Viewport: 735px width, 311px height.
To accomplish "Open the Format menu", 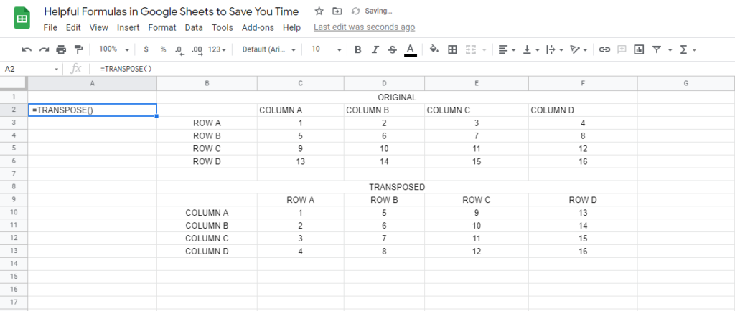I will tap(162, 28).
